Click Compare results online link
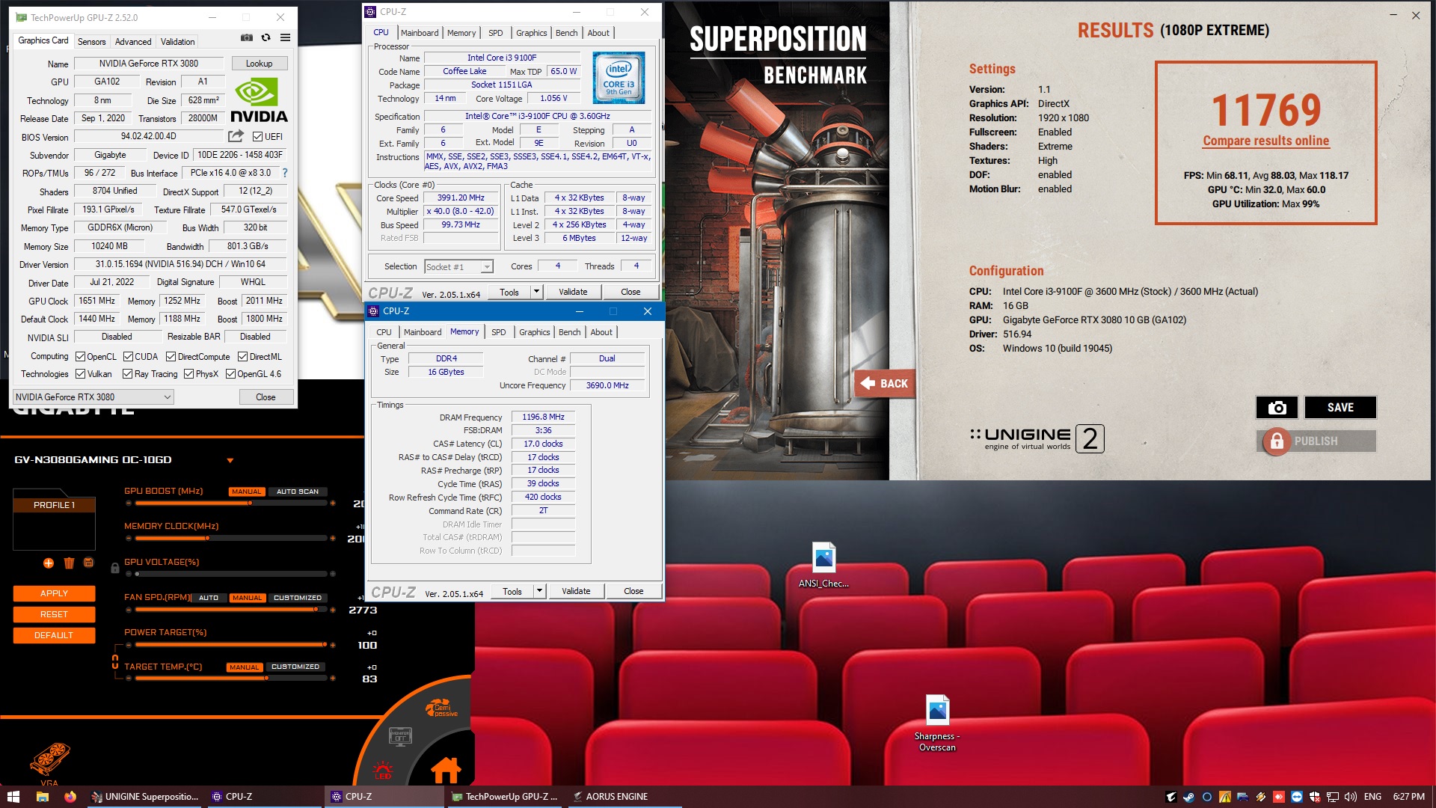1436x808 pixels. [x=1265, y=141]
